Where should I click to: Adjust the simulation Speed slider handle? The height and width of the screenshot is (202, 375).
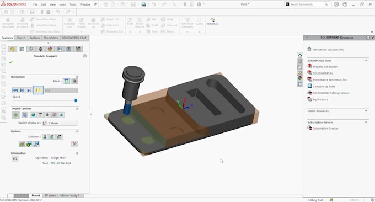pyautogui.click(x=76, y=100)
